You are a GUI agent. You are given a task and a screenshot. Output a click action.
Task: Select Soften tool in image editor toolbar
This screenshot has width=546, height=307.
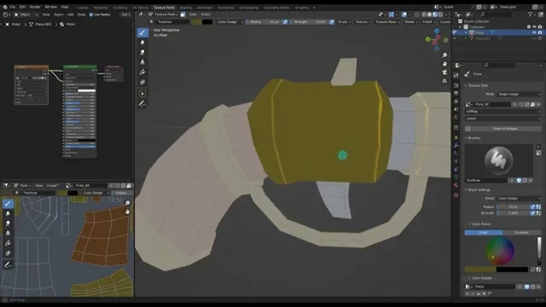click(8, 213)
